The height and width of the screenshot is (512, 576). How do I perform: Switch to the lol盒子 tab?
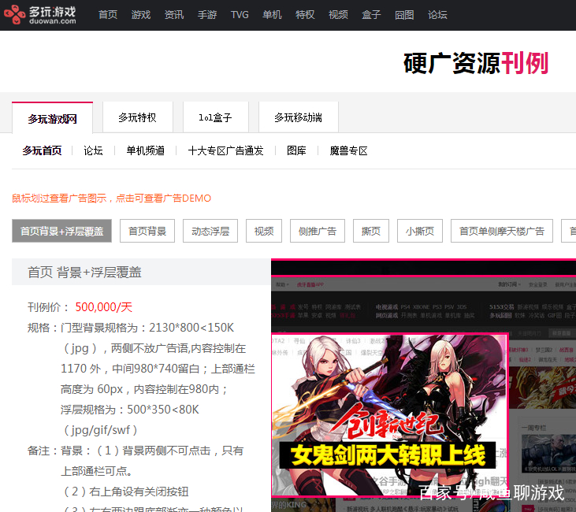coord(216,117)
